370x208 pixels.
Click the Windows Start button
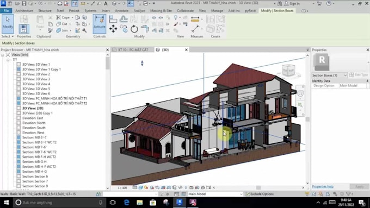(x=7, y=203)
